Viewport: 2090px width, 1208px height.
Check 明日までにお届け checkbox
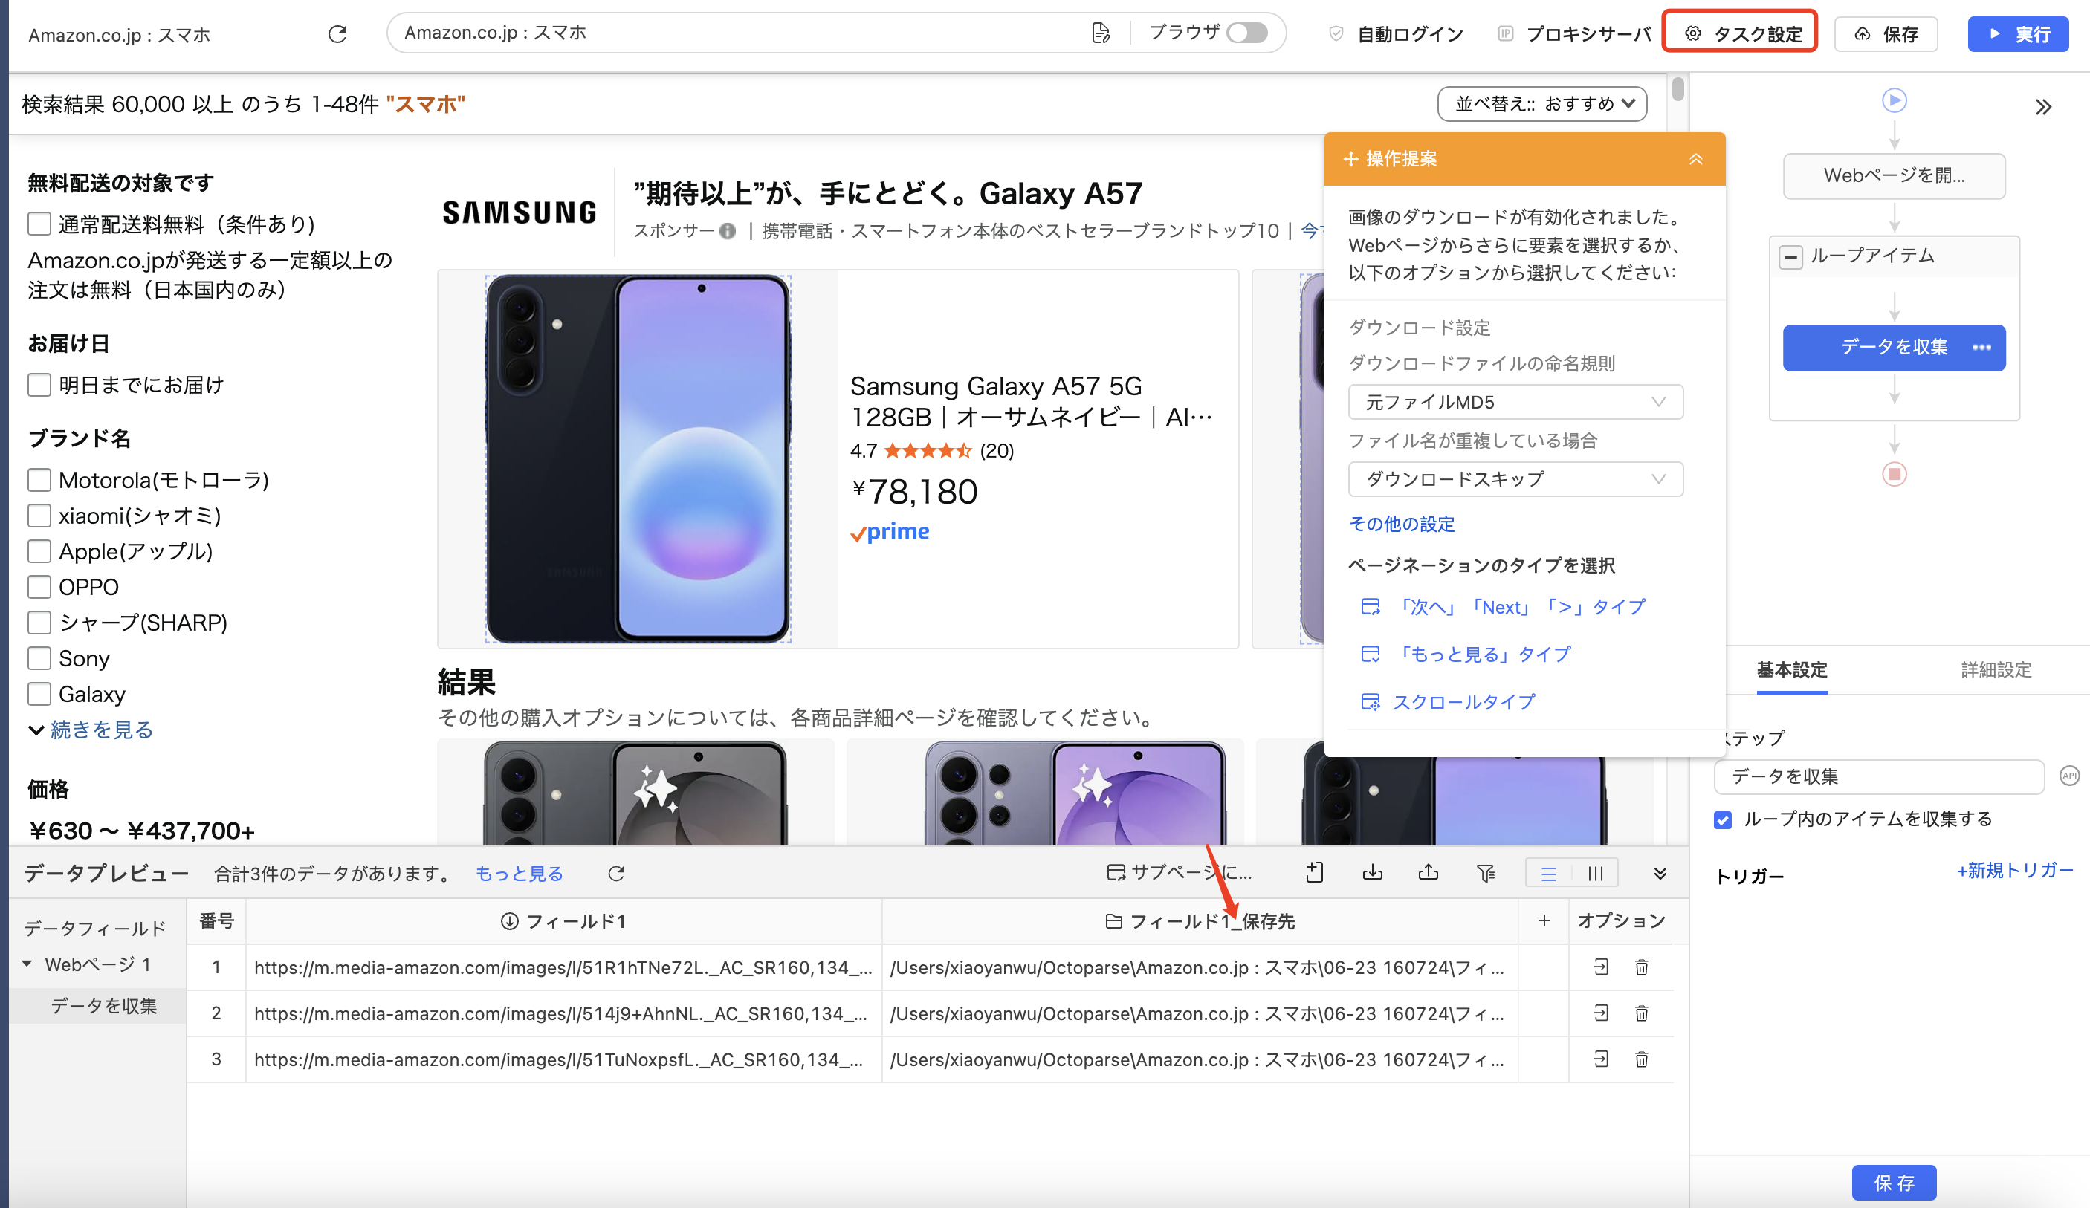39,385
